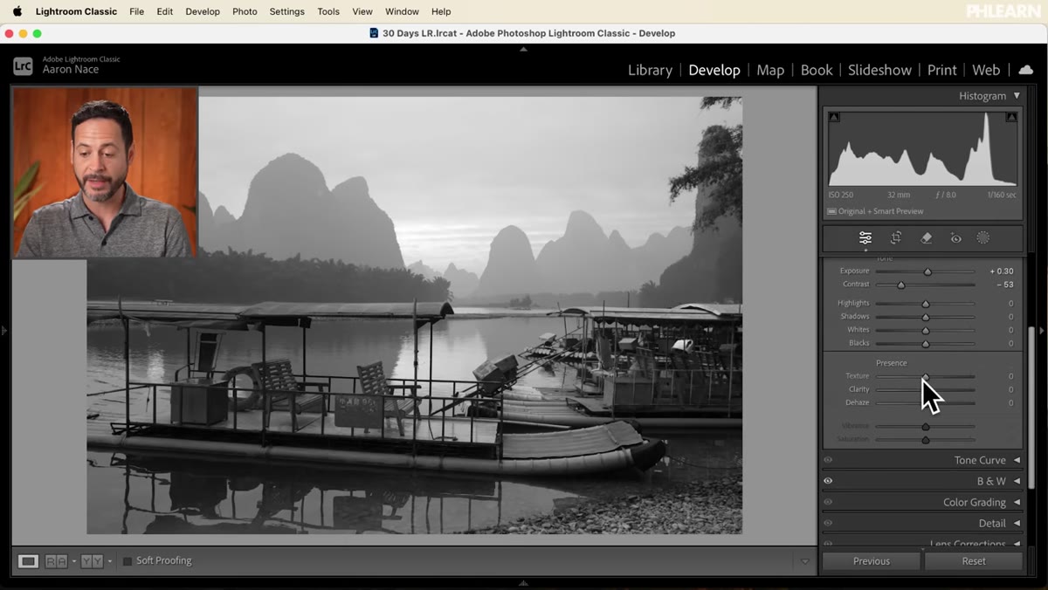This screenshot has width=1048, height=590.
Task: Collapse the Histogram panel
Action: click(x=1017, y=96)
